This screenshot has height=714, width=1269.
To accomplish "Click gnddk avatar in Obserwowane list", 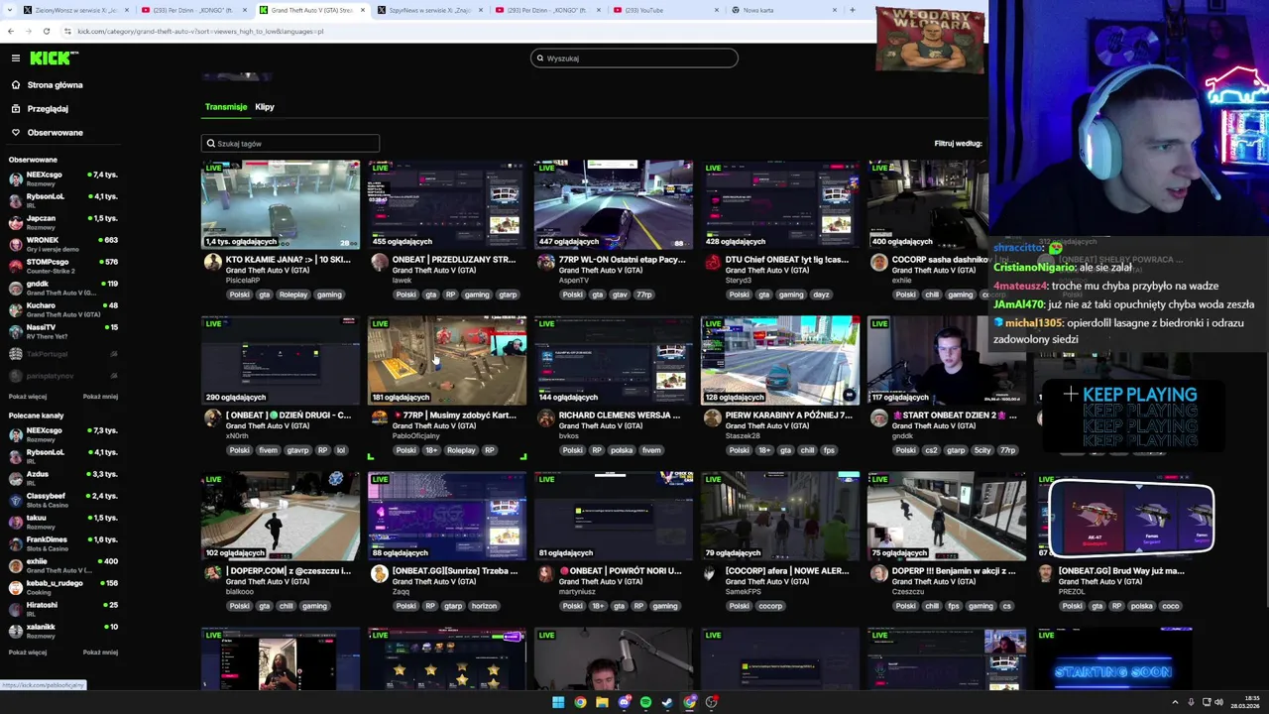I will (x=16, y=288).
